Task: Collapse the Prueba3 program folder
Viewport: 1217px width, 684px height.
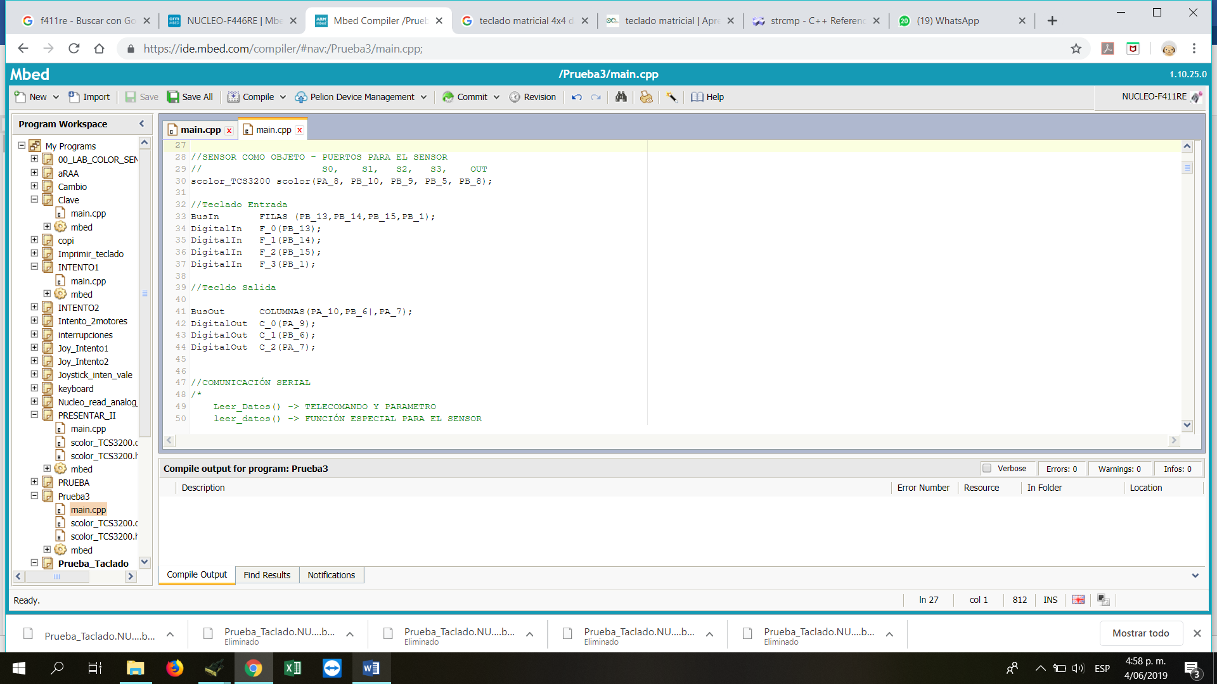Action: (34, 496)
